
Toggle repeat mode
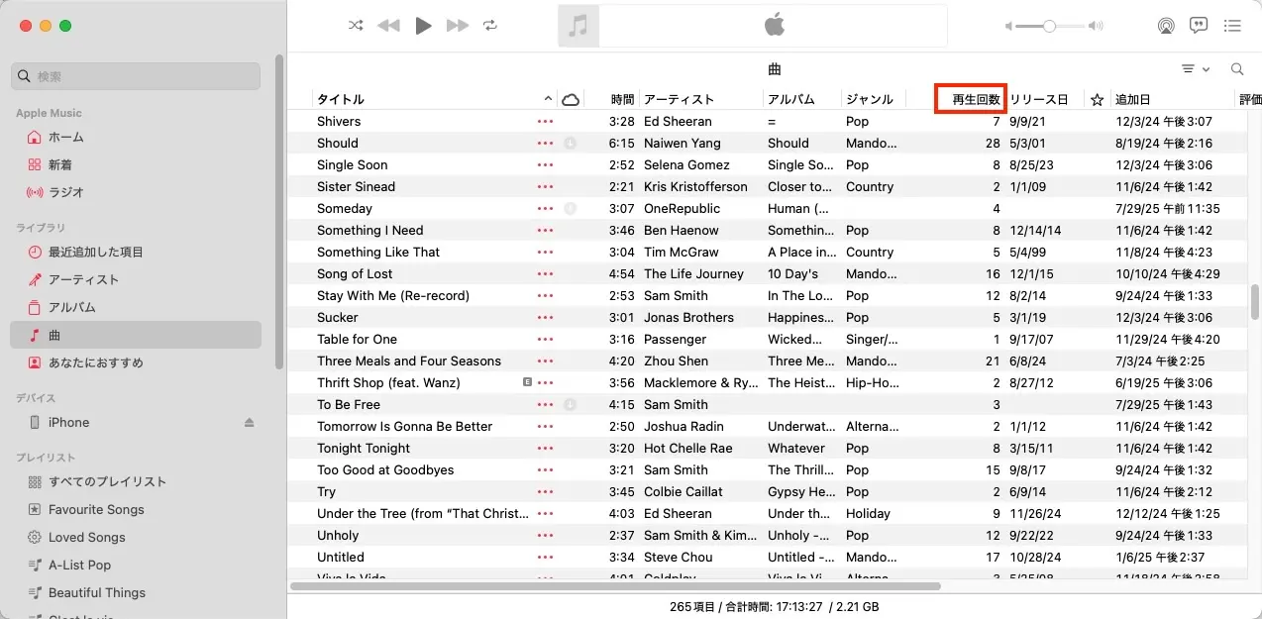point(490,26)
